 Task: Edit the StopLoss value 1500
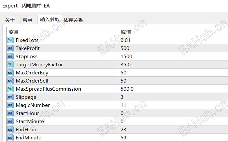[126, 57]
